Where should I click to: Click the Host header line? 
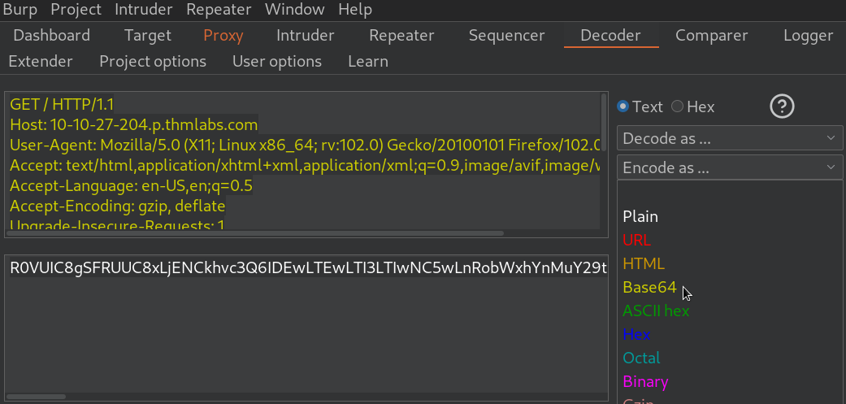134,125
